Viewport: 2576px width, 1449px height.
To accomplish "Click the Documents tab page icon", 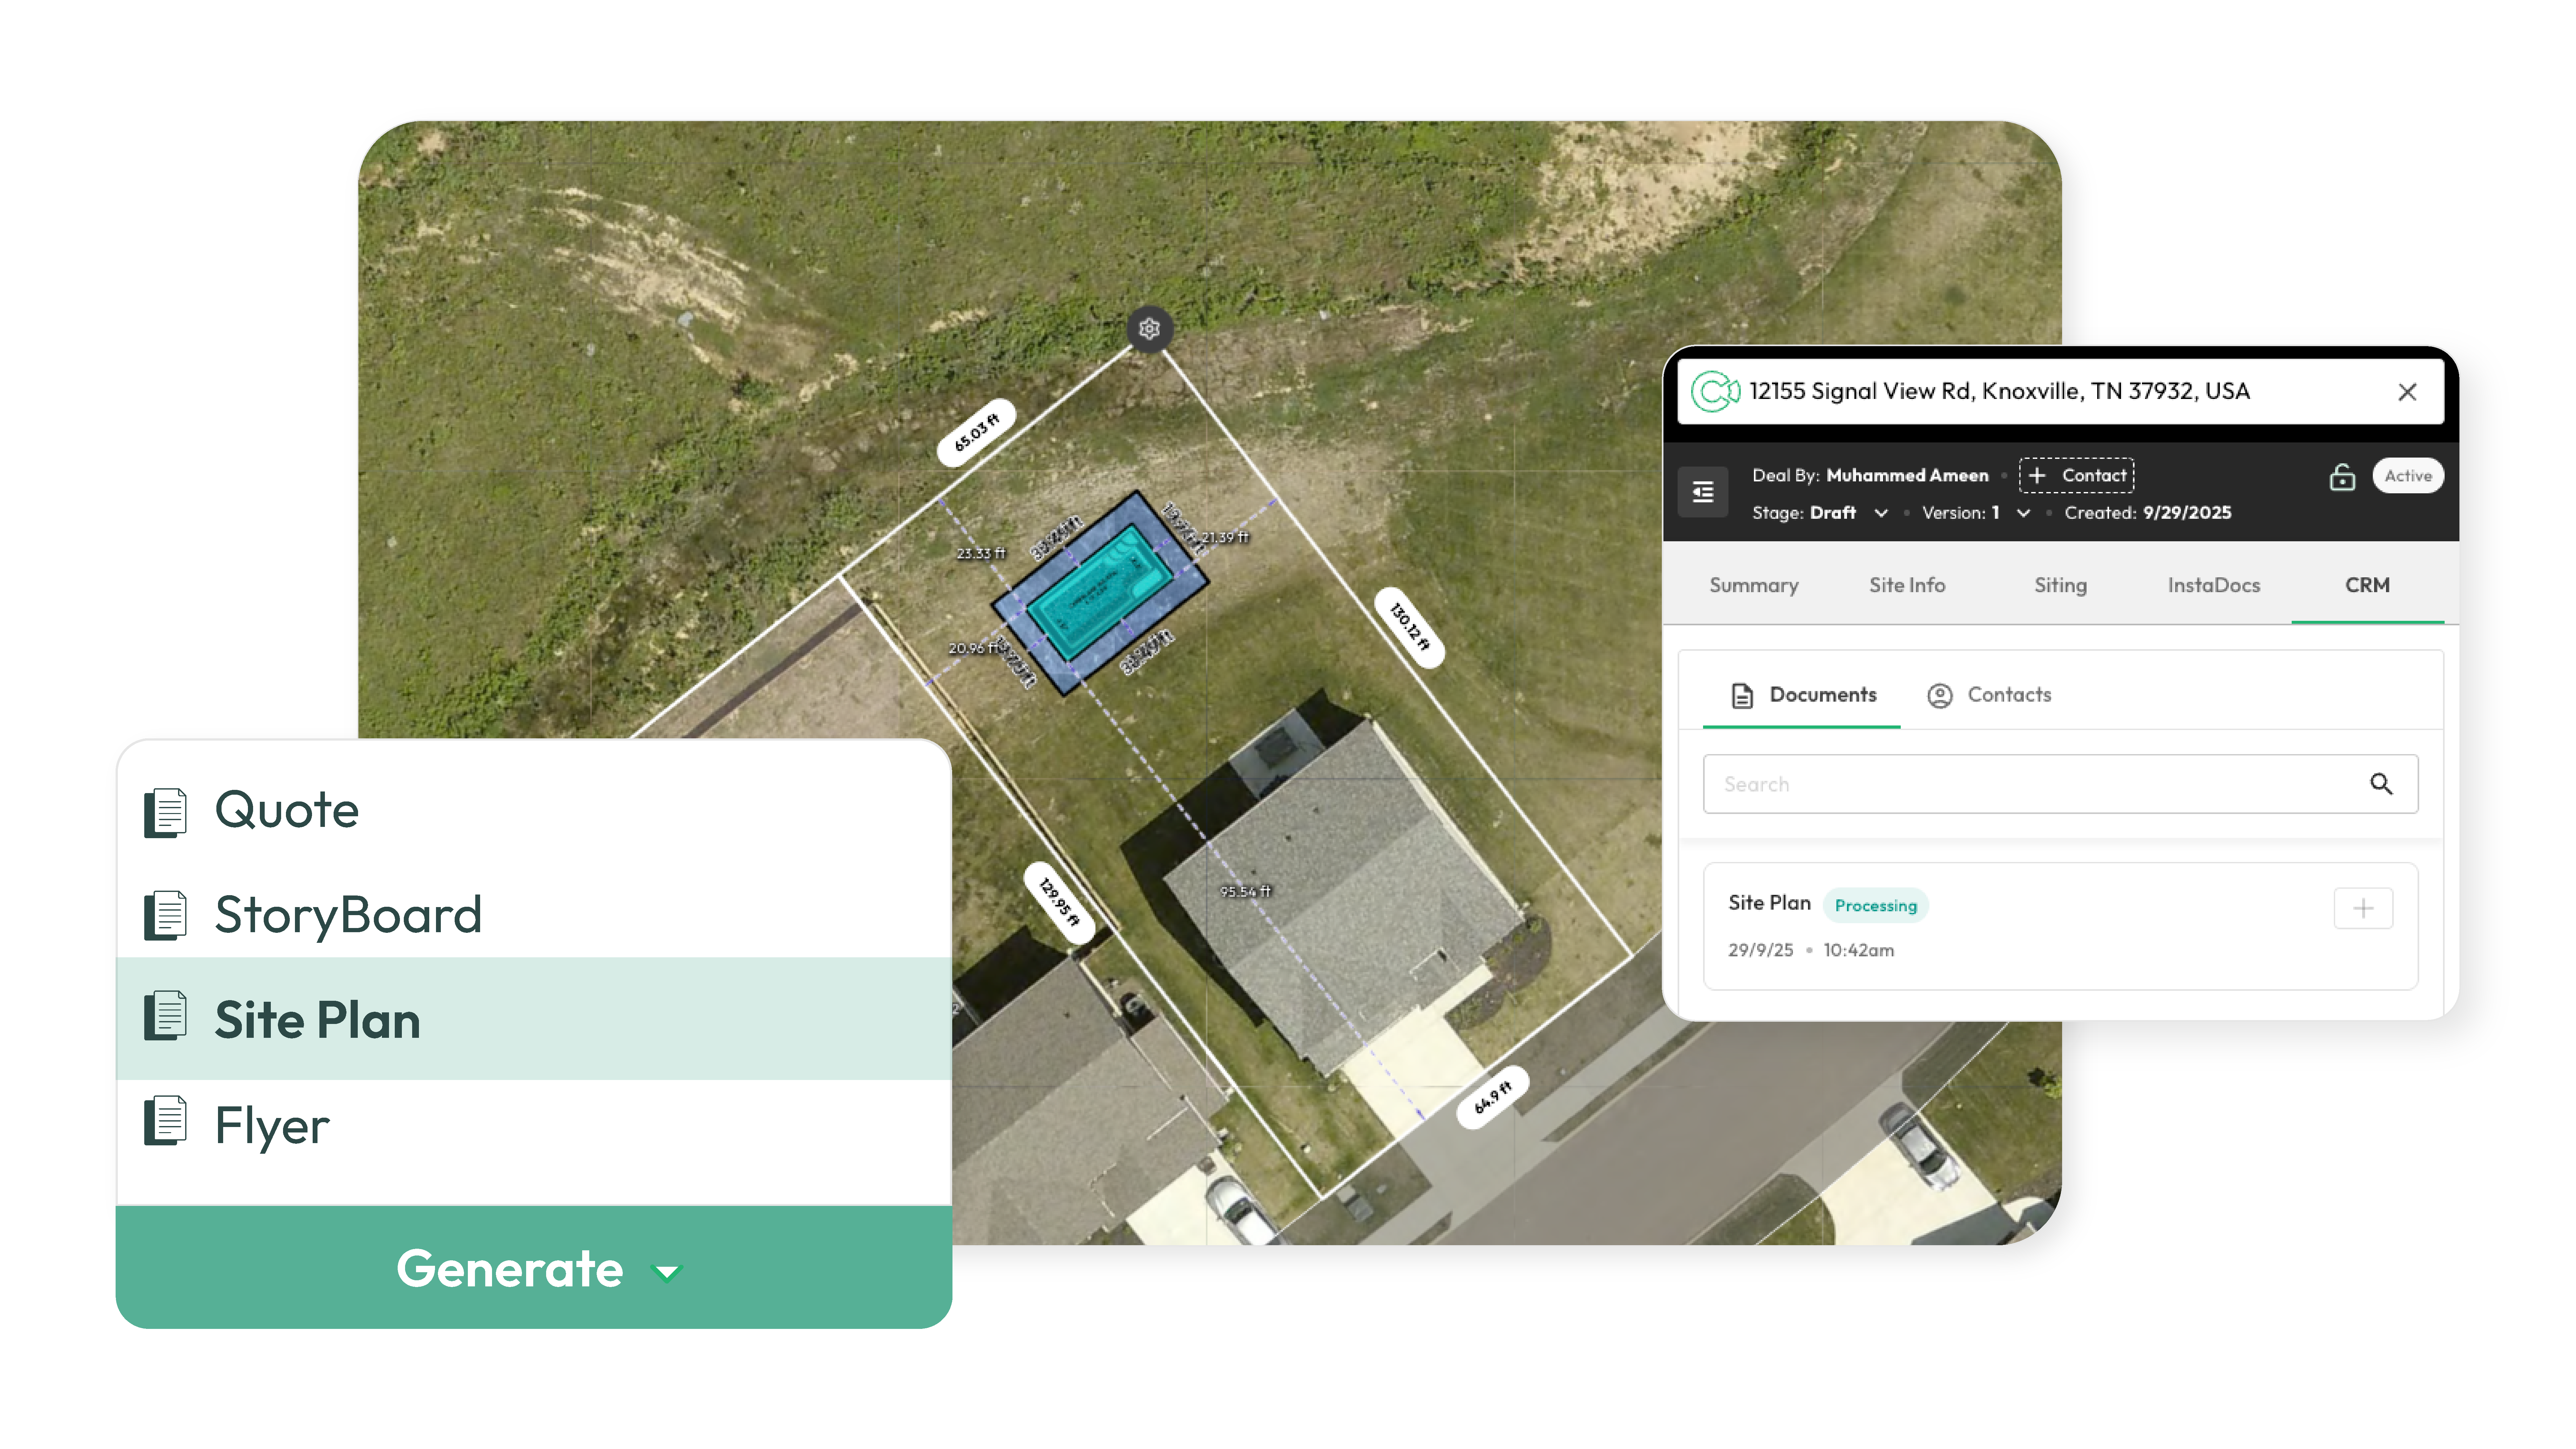I will click(x=1742, y=696).
